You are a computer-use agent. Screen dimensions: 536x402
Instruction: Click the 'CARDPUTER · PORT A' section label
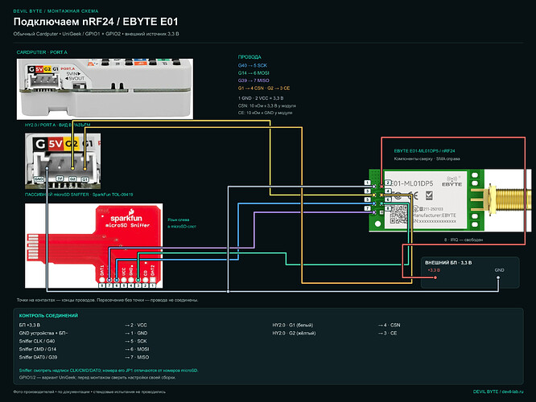tap(42, 52)
